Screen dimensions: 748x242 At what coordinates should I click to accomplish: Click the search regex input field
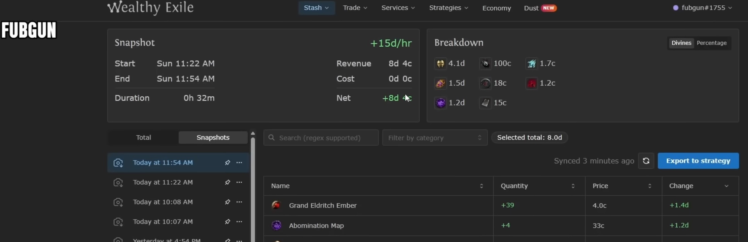click(321, 138)
